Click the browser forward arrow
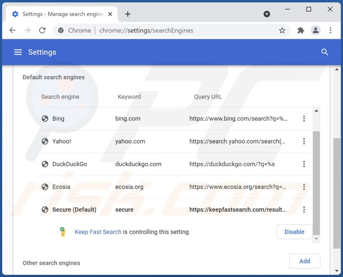The height and width of the screenshot is (277, 343). tap(27, 30)
